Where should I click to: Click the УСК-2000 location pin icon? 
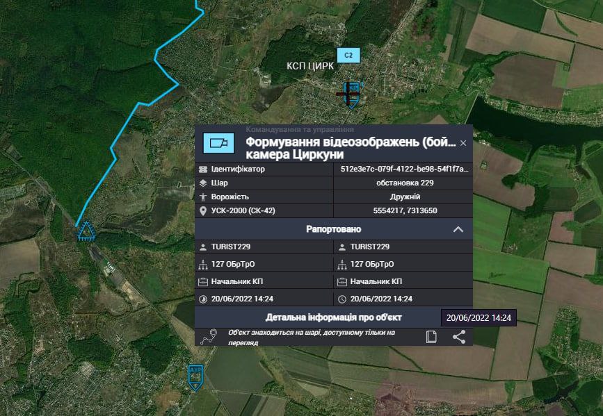203,211
